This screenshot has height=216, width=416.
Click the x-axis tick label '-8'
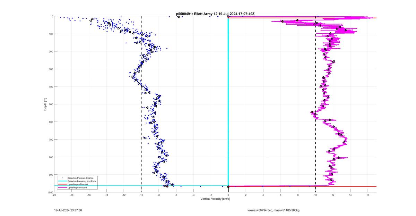[x=158, y=195]
